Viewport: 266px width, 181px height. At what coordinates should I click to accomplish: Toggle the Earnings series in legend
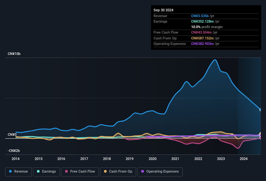(46, 172)
